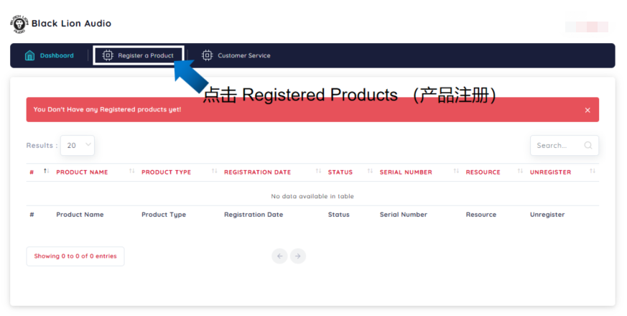Sort table by Registration Date column
The height and width of the screenshot is (316, 627).
(x=257, y=172)
